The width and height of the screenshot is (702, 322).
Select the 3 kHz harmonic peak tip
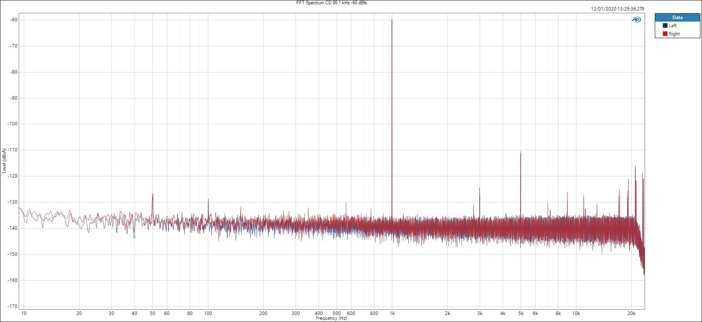[x=480, y=188]
